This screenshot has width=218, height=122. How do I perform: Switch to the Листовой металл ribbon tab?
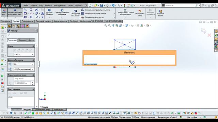point(44,21)
